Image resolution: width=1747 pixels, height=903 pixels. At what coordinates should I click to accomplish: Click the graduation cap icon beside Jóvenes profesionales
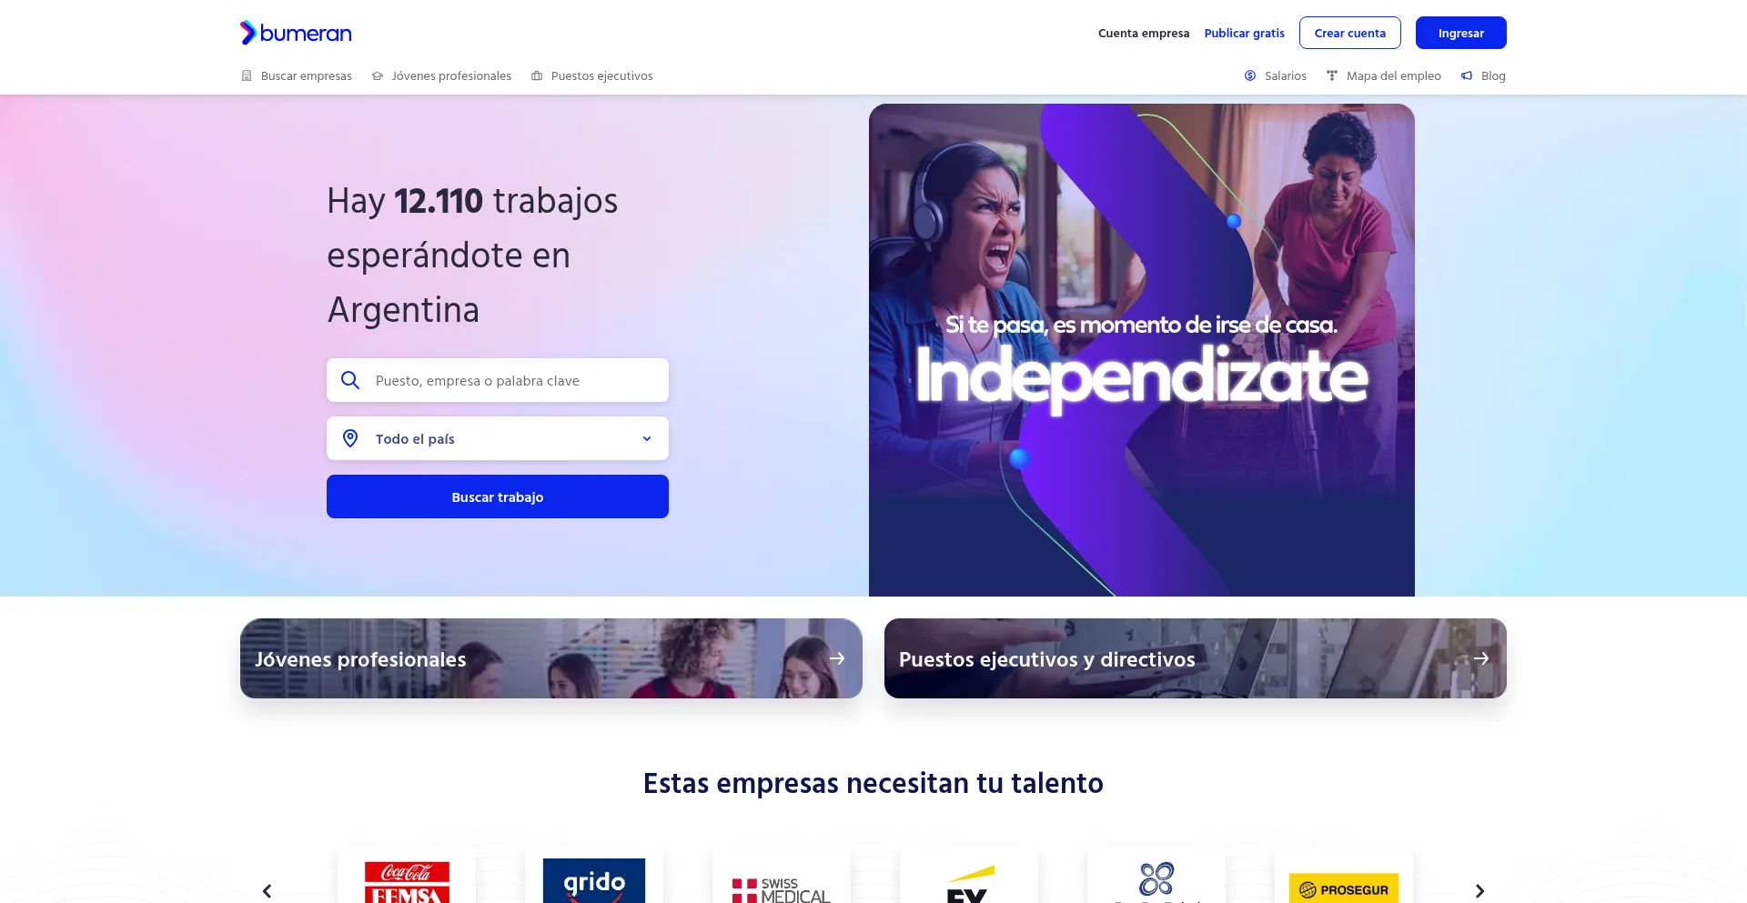tap(378, 76)
